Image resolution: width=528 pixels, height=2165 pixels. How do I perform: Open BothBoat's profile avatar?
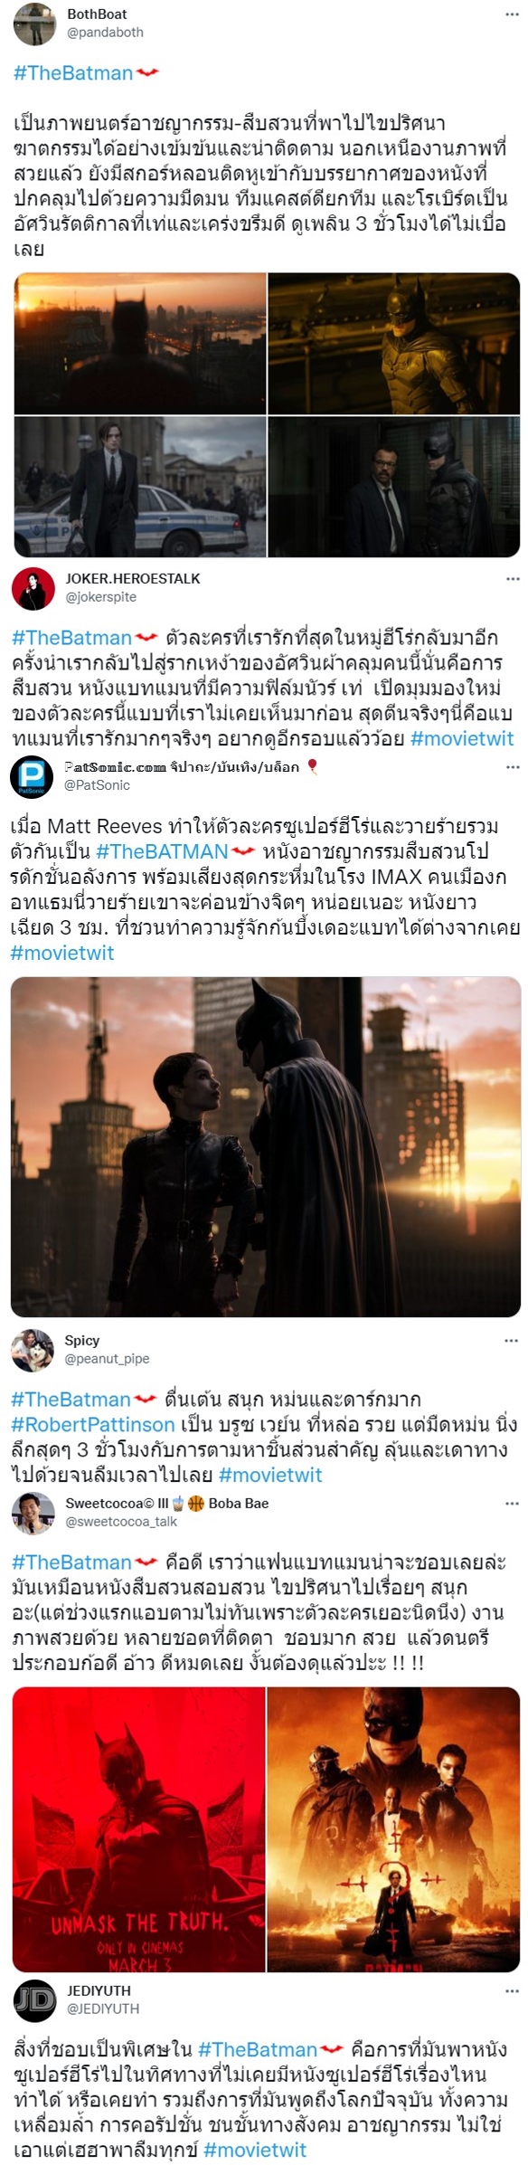34,23
